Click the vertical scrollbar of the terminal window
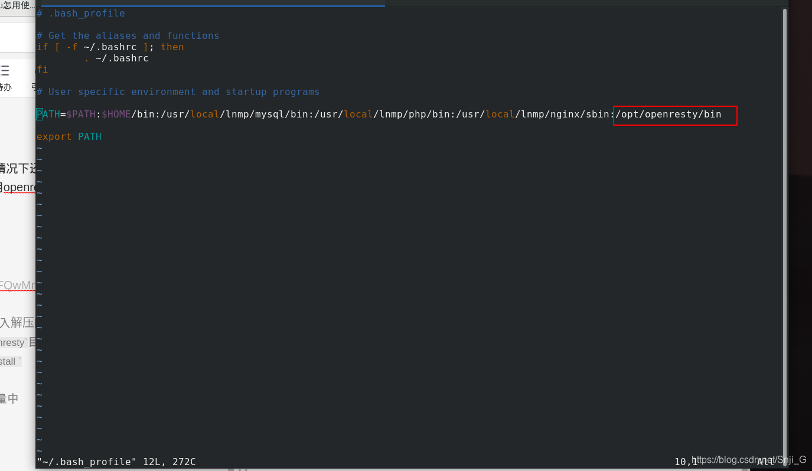This screenshot has width=812, height=471. (785, 237)
